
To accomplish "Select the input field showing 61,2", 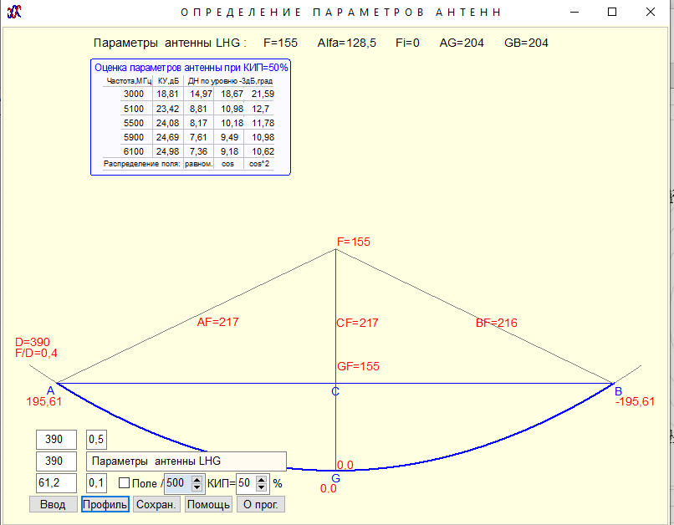I will click(x=56, y=483).
